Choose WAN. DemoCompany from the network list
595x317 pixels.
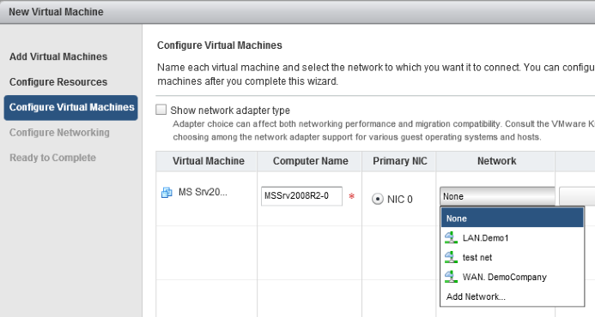512,277
